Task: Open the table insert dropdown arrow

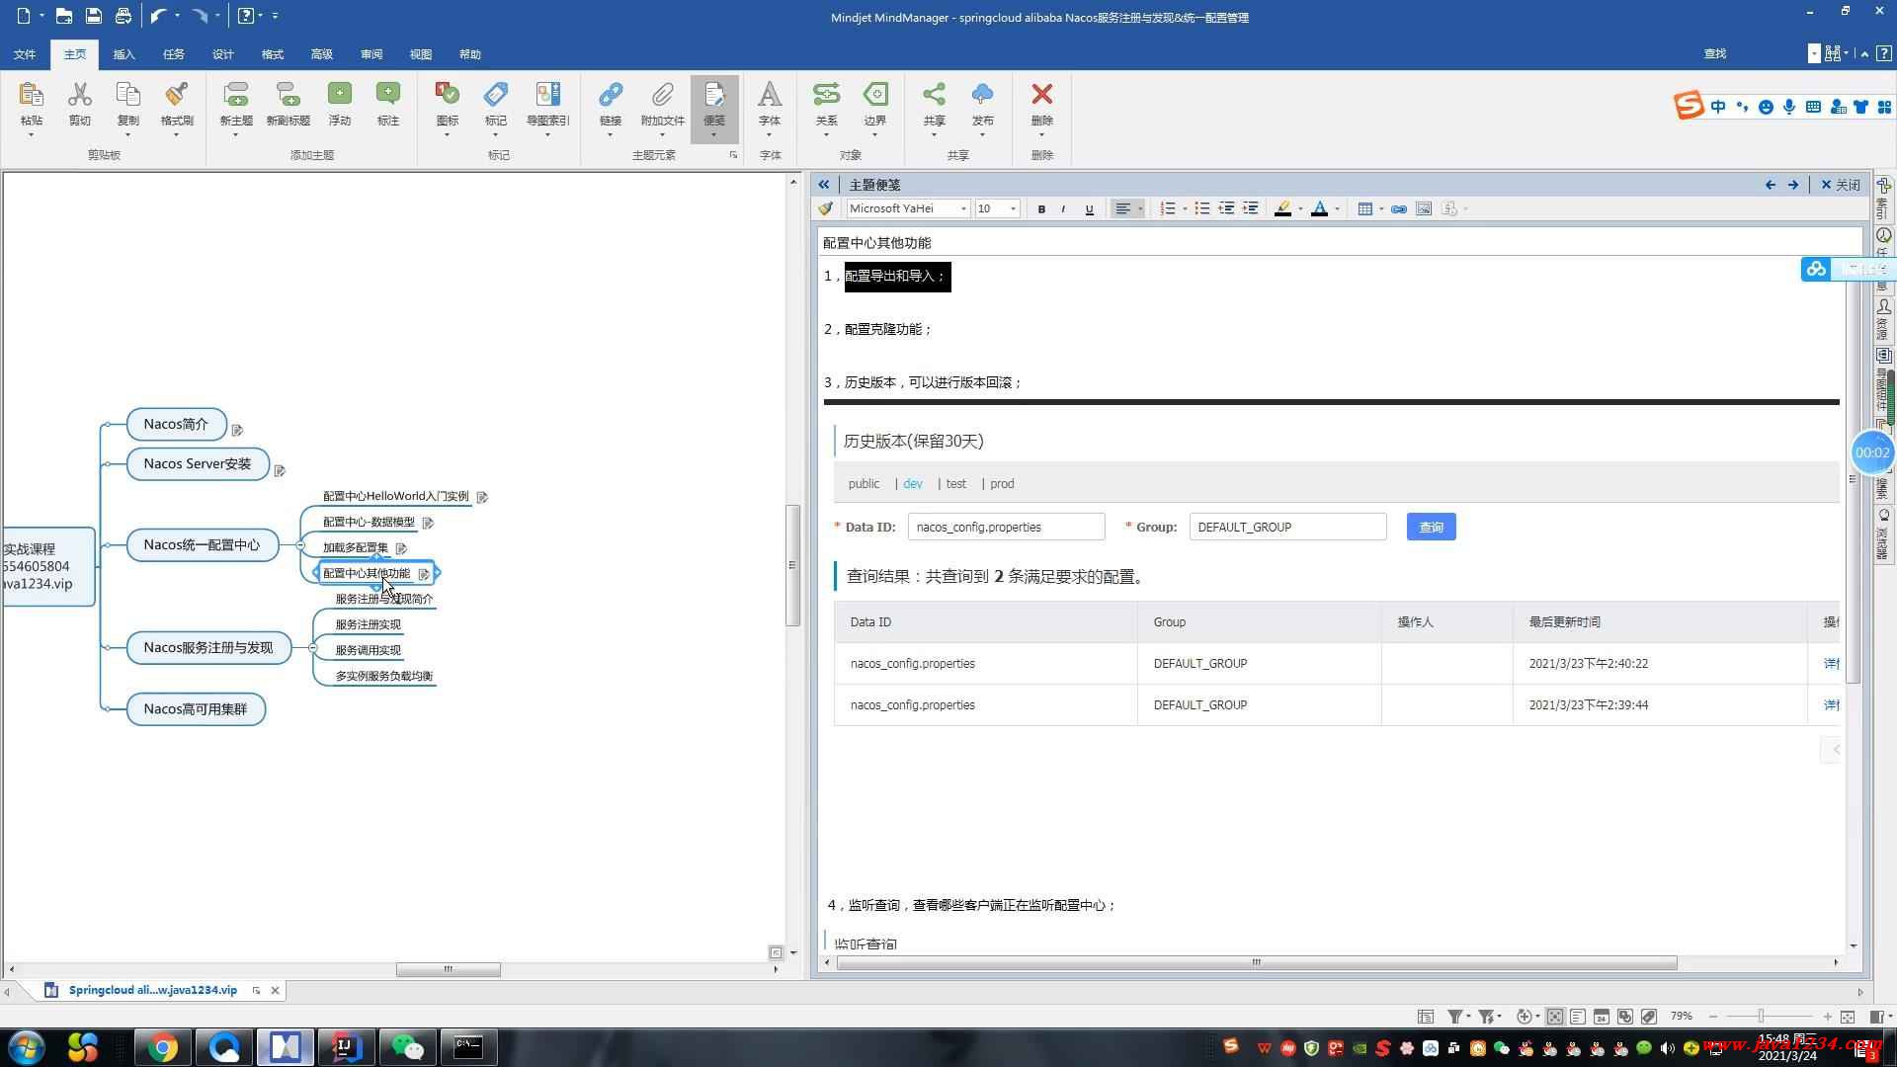Action: [1381, 208]
